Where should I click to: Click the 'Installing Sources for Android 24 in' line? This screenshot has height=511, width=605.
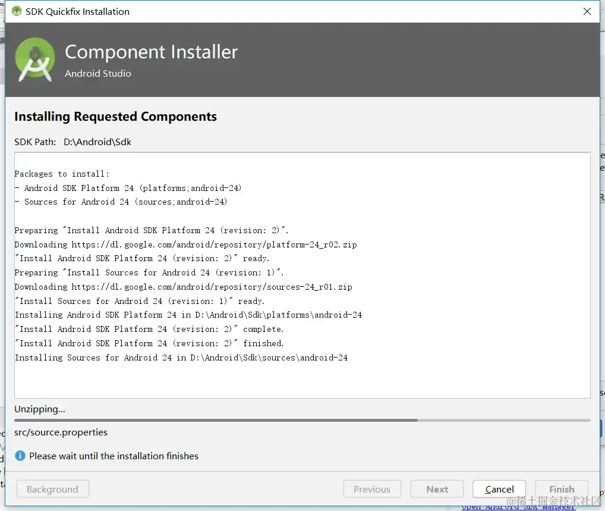[181, 358]
